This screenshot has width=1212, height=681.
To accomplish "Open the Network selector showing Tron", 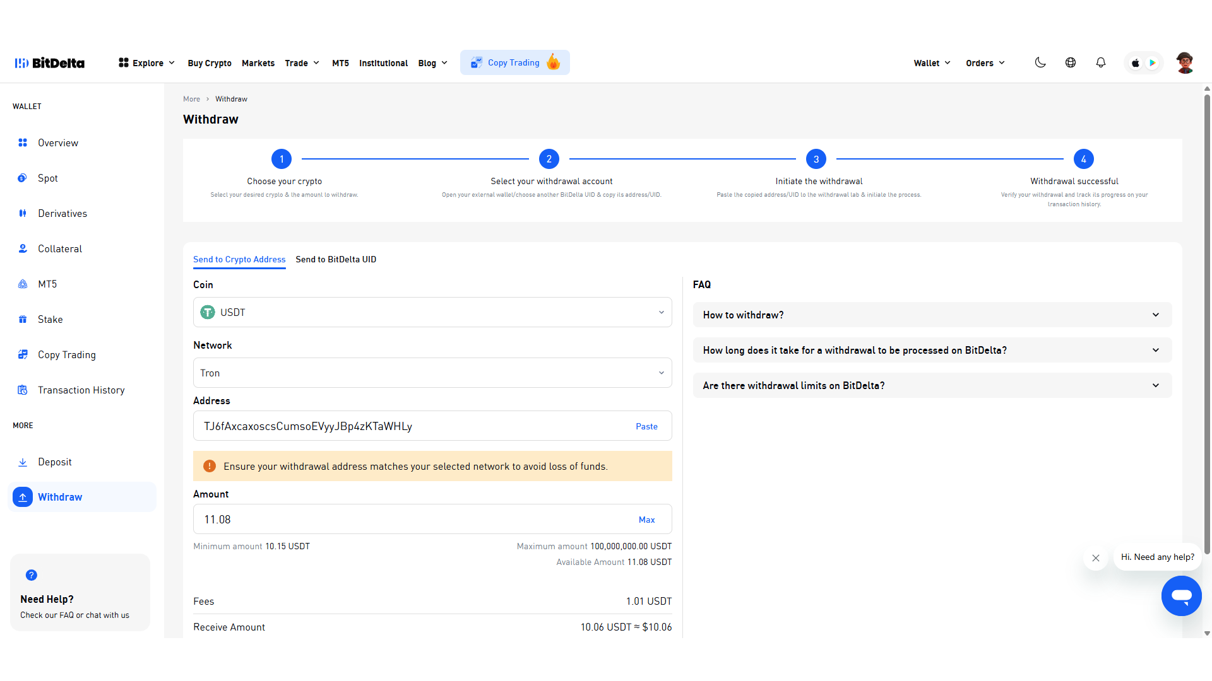I will [432, 373].
